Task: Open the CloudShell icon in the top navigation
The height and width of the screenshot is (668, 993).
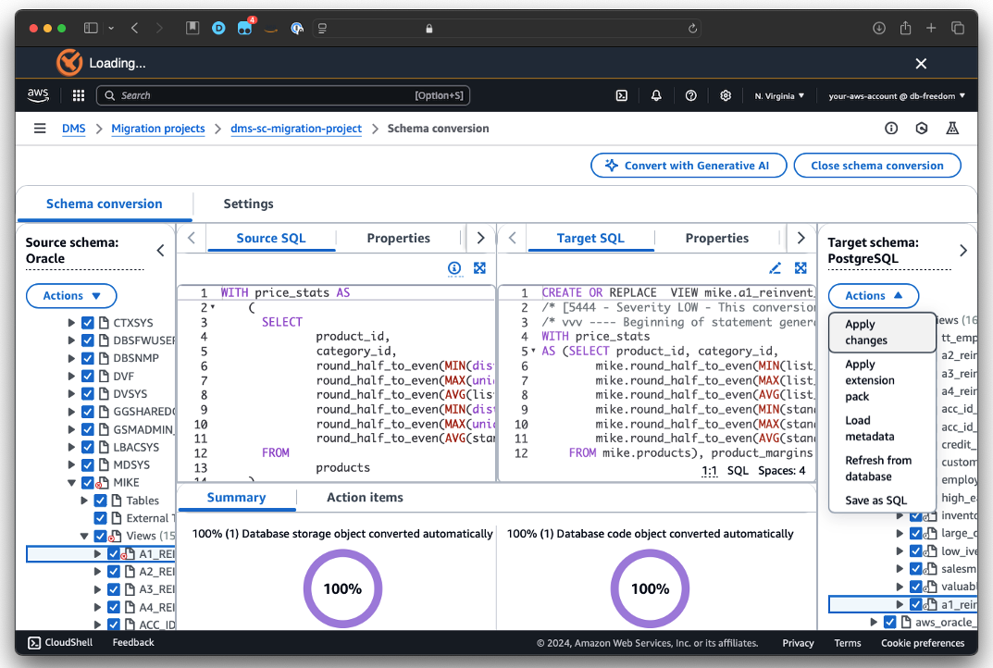Action: point(622,95)
